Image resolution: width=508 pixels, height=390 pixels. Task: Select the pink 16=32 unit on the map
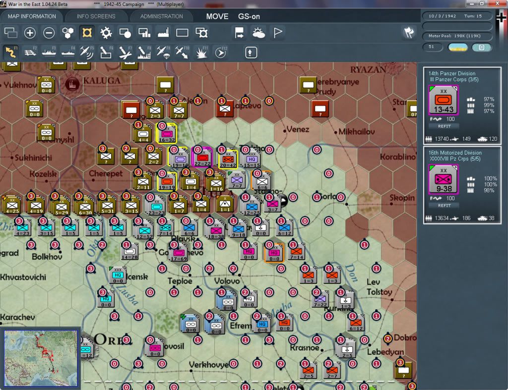[167, 133]
